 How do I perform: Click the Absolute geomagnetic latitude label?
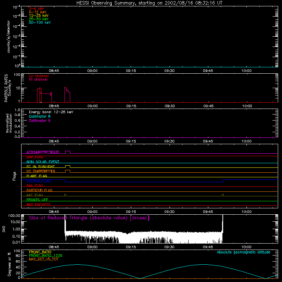(244, 252)
